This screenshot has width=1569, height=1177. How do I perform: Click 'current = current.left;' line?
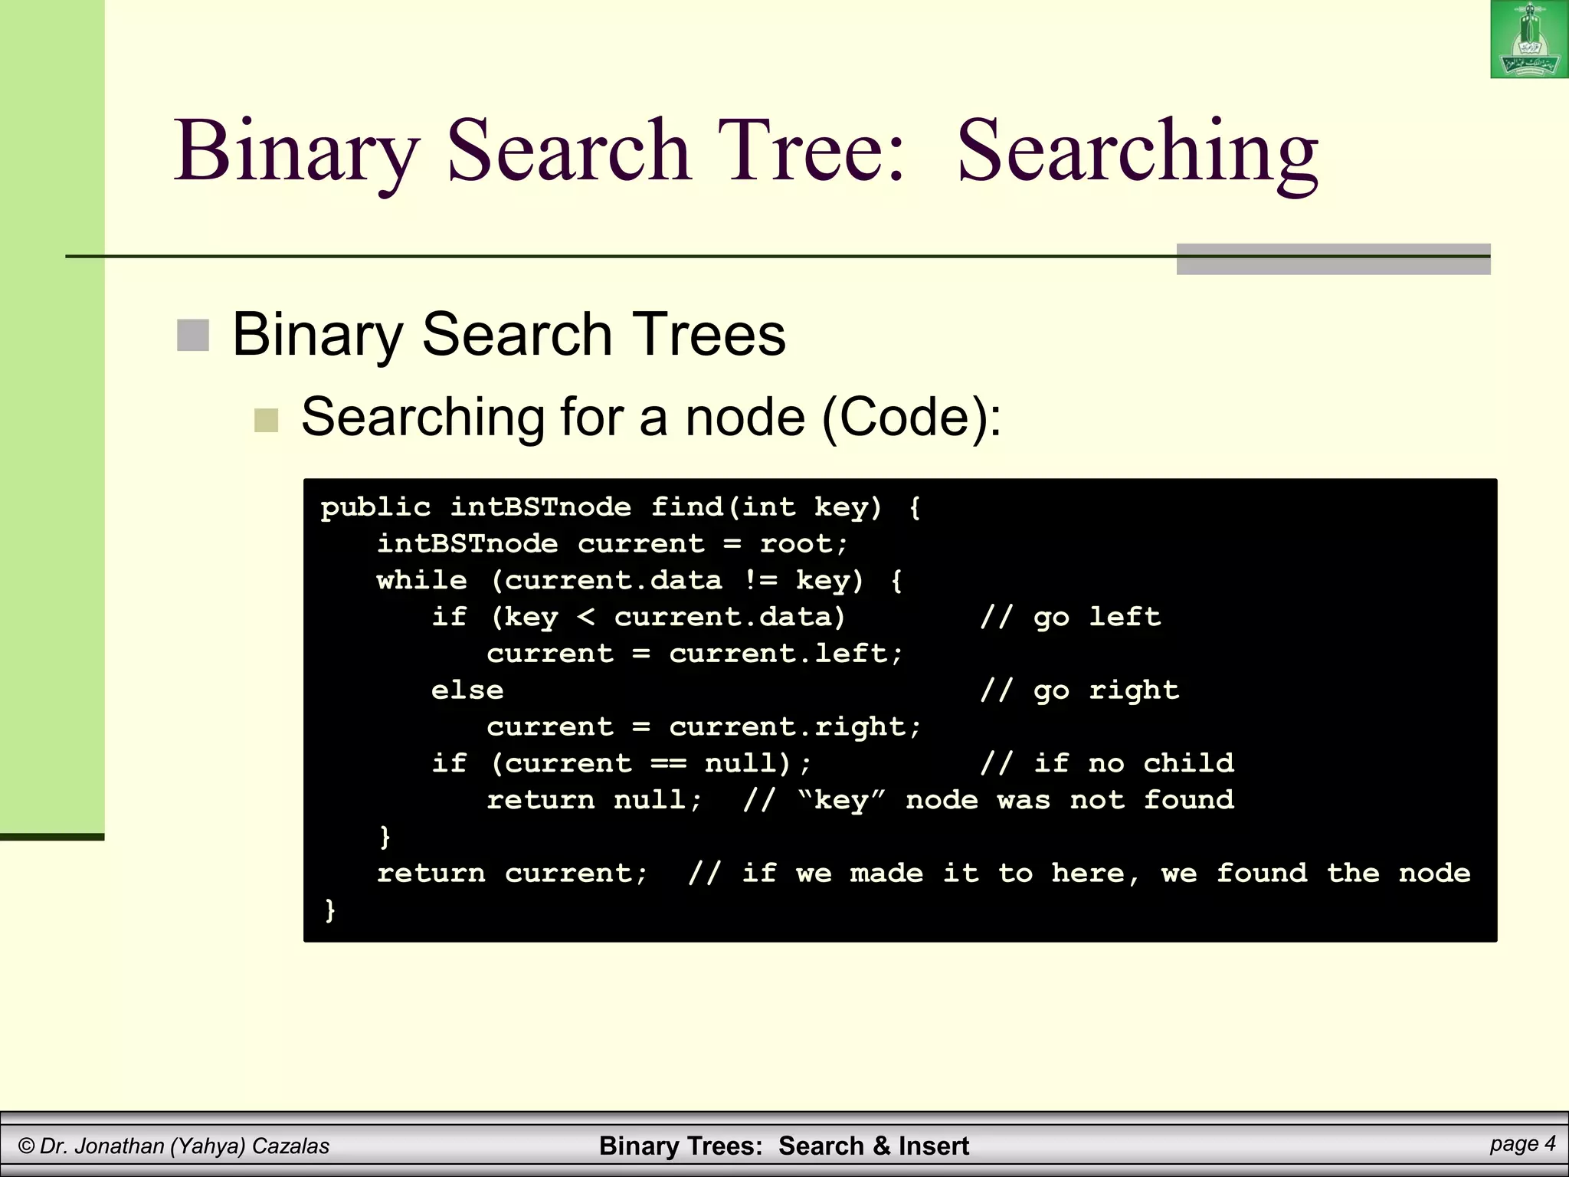695,654
